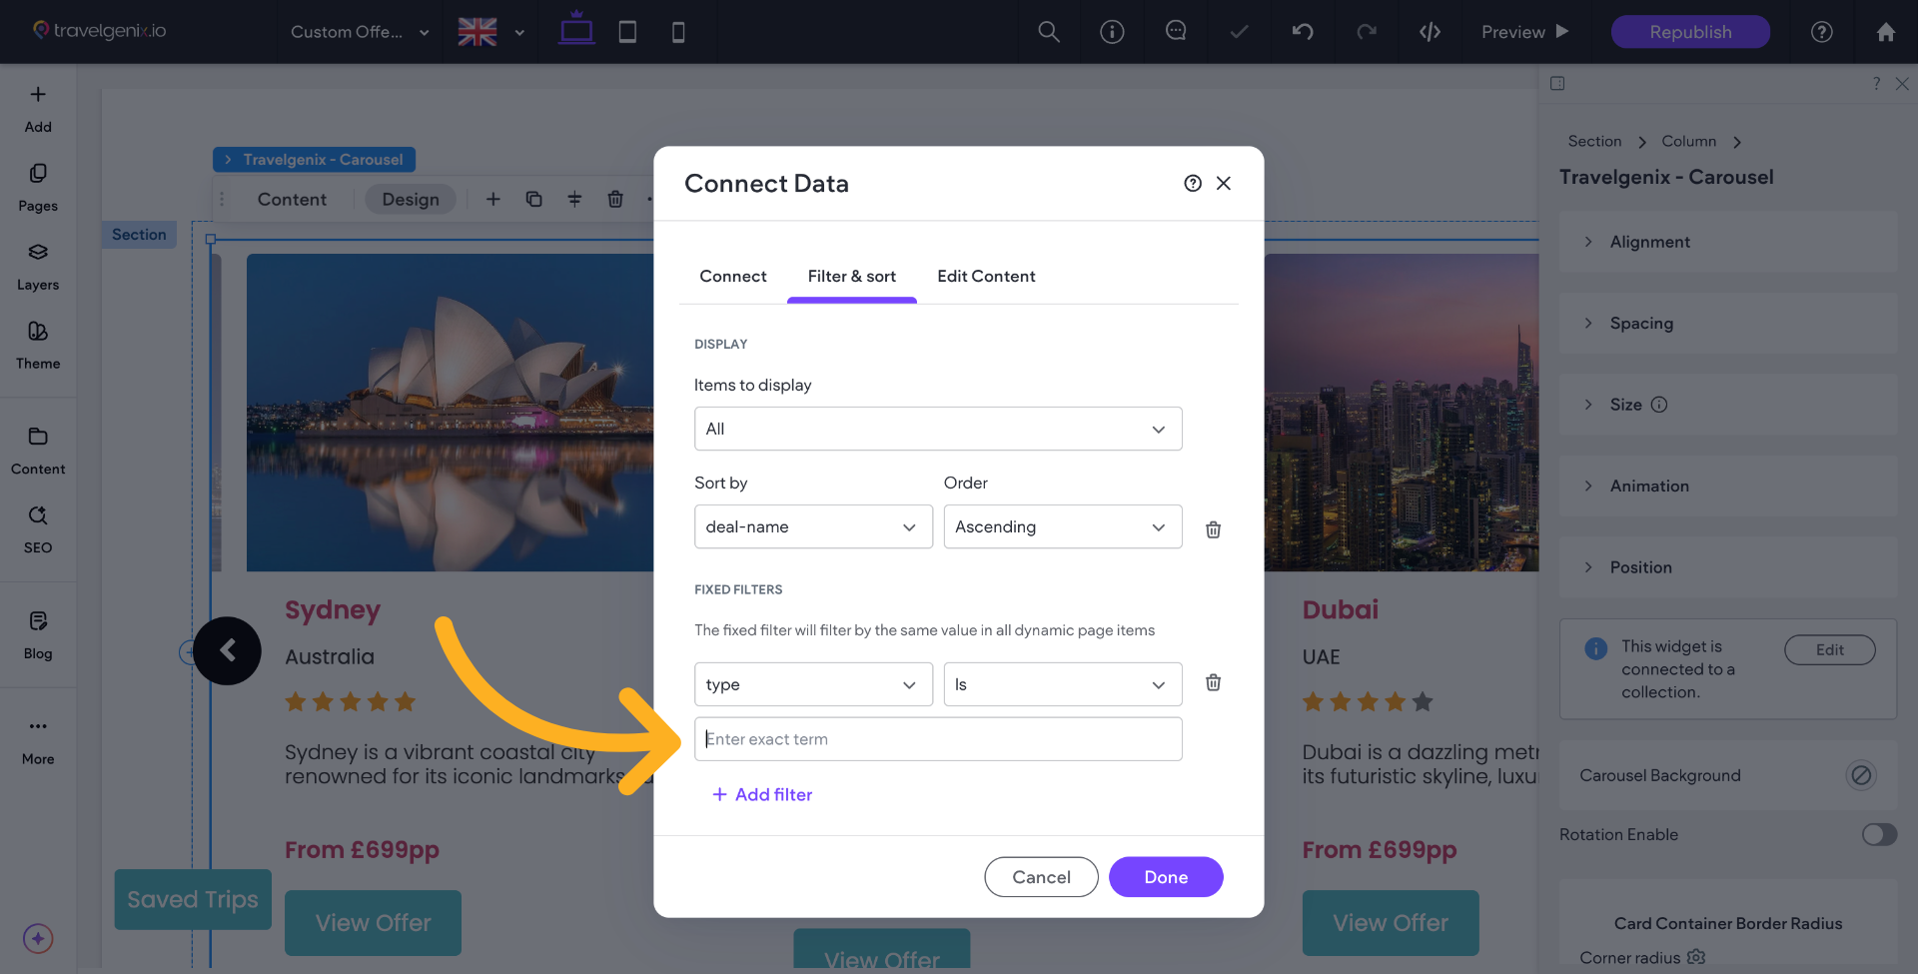Open the Theme settings
This screenshot has width=1918, height=974.
coord(38,346)
